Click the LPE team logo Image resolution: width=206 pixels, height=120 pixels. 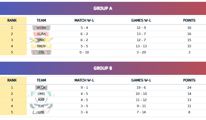[41, 112]
